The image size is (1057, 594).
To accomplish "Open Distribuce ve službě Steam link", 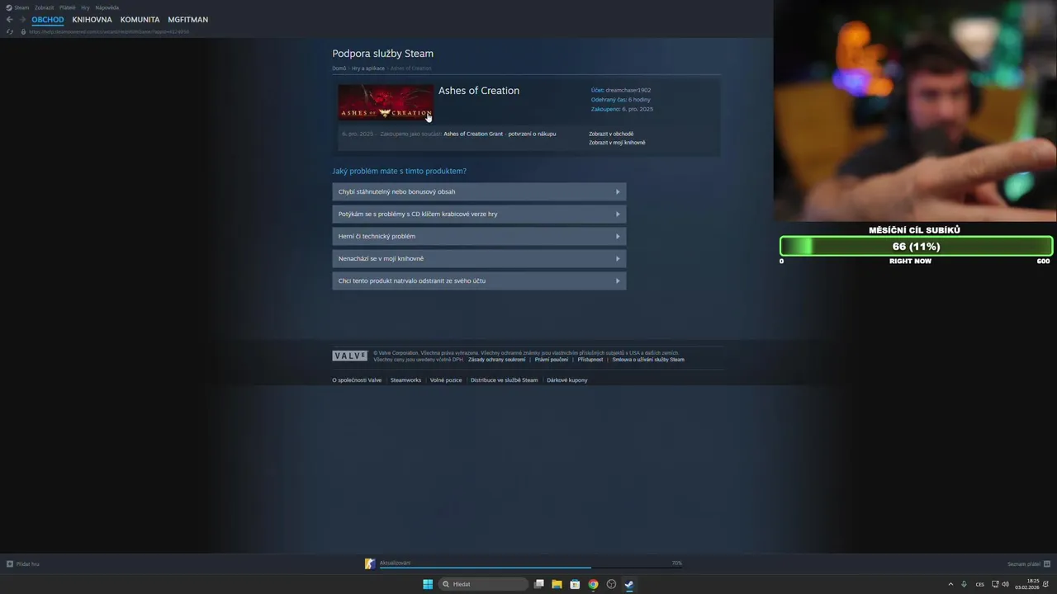I will pos(505,380).
